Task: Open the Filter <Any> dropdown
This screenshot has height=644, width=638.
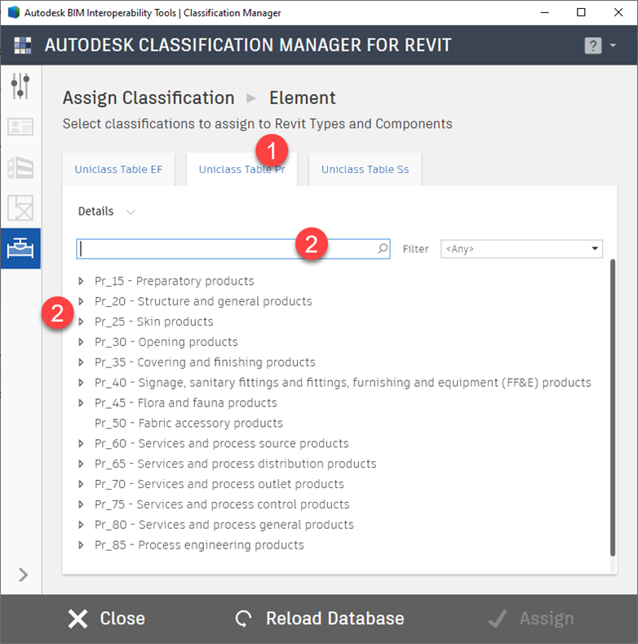Action: 521,249
